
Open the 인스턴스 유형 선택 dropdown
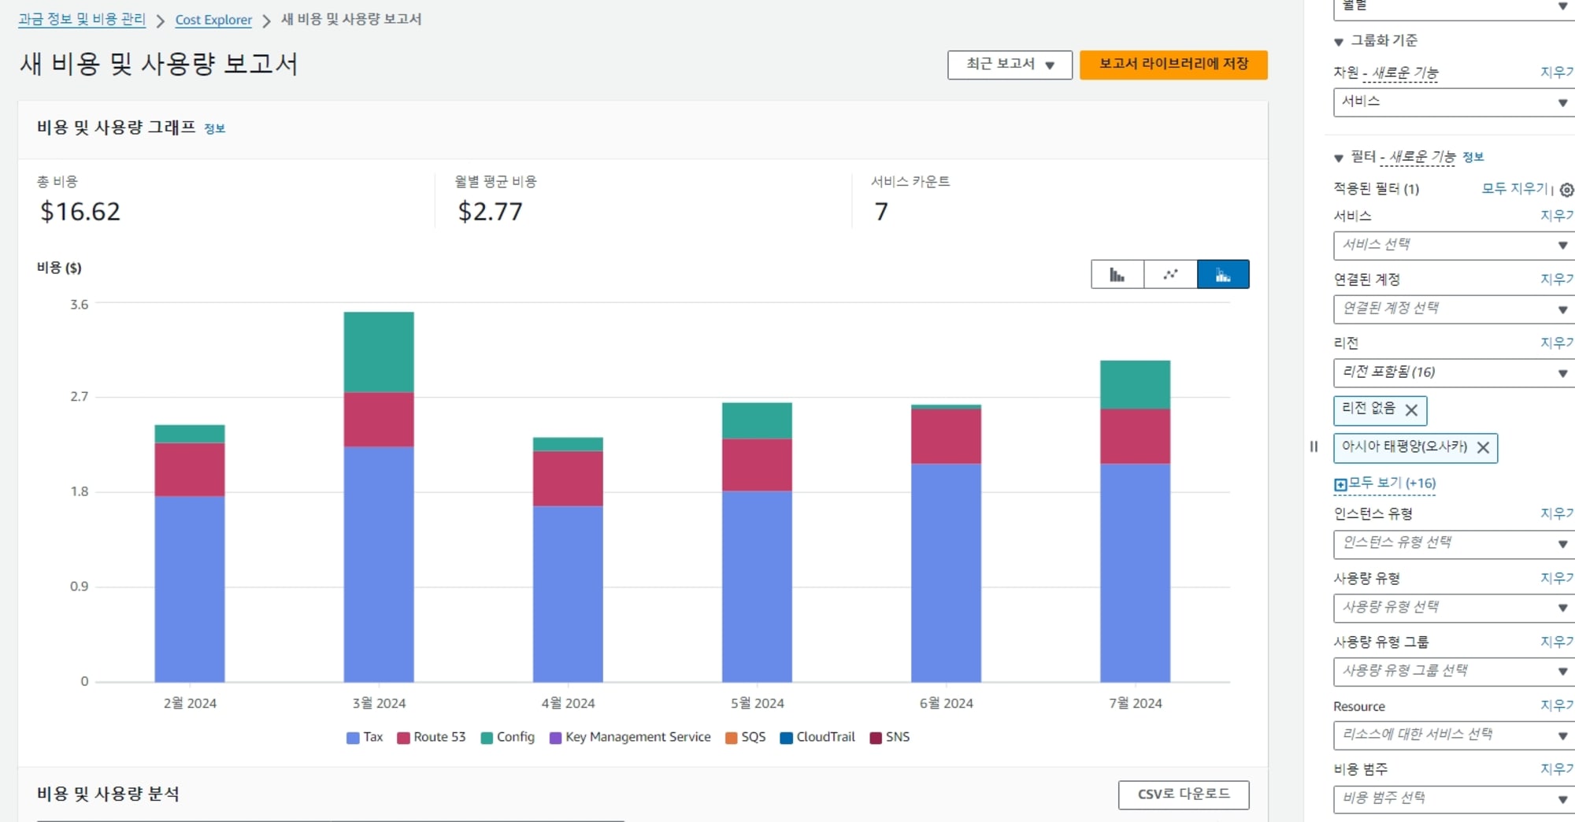coord(1454,544)
